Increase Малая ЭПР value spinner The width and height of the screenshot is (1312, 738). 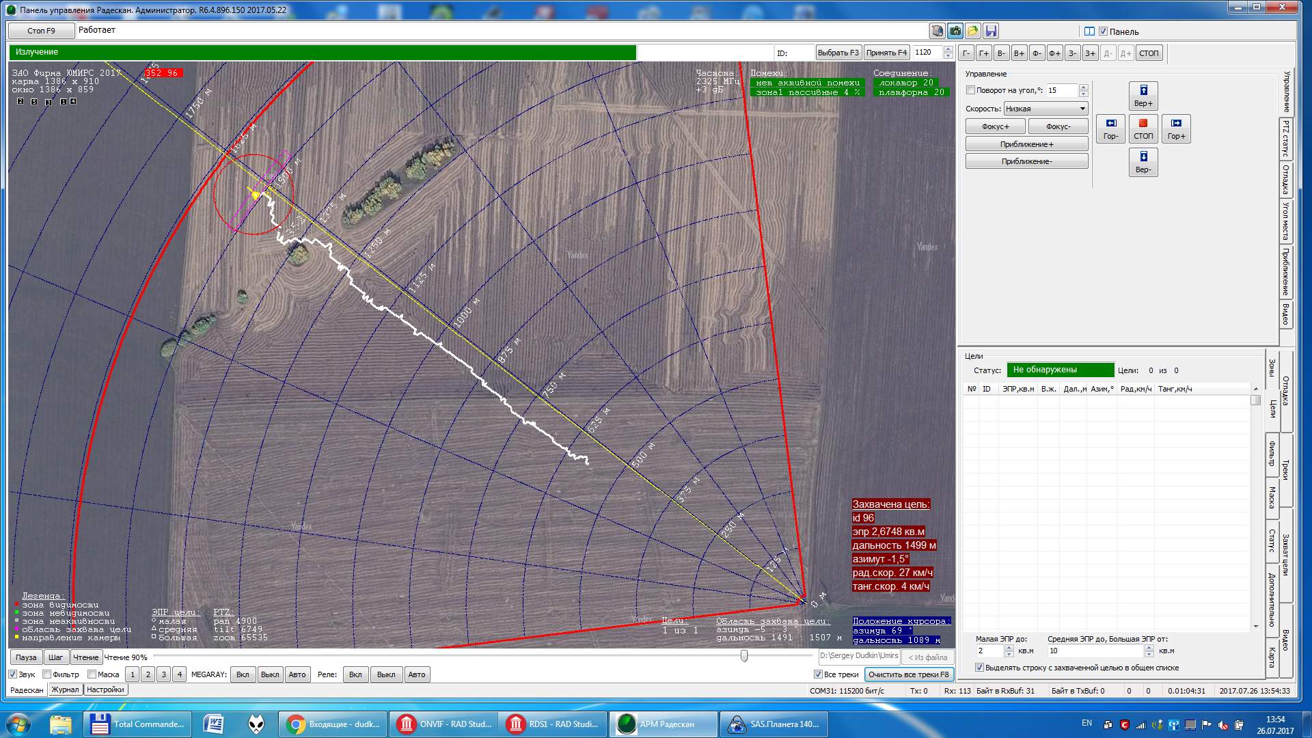tap(1009, 647)
